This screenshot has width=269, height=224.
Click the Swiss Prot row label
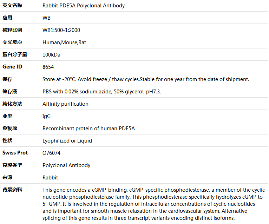click(15, 153)
